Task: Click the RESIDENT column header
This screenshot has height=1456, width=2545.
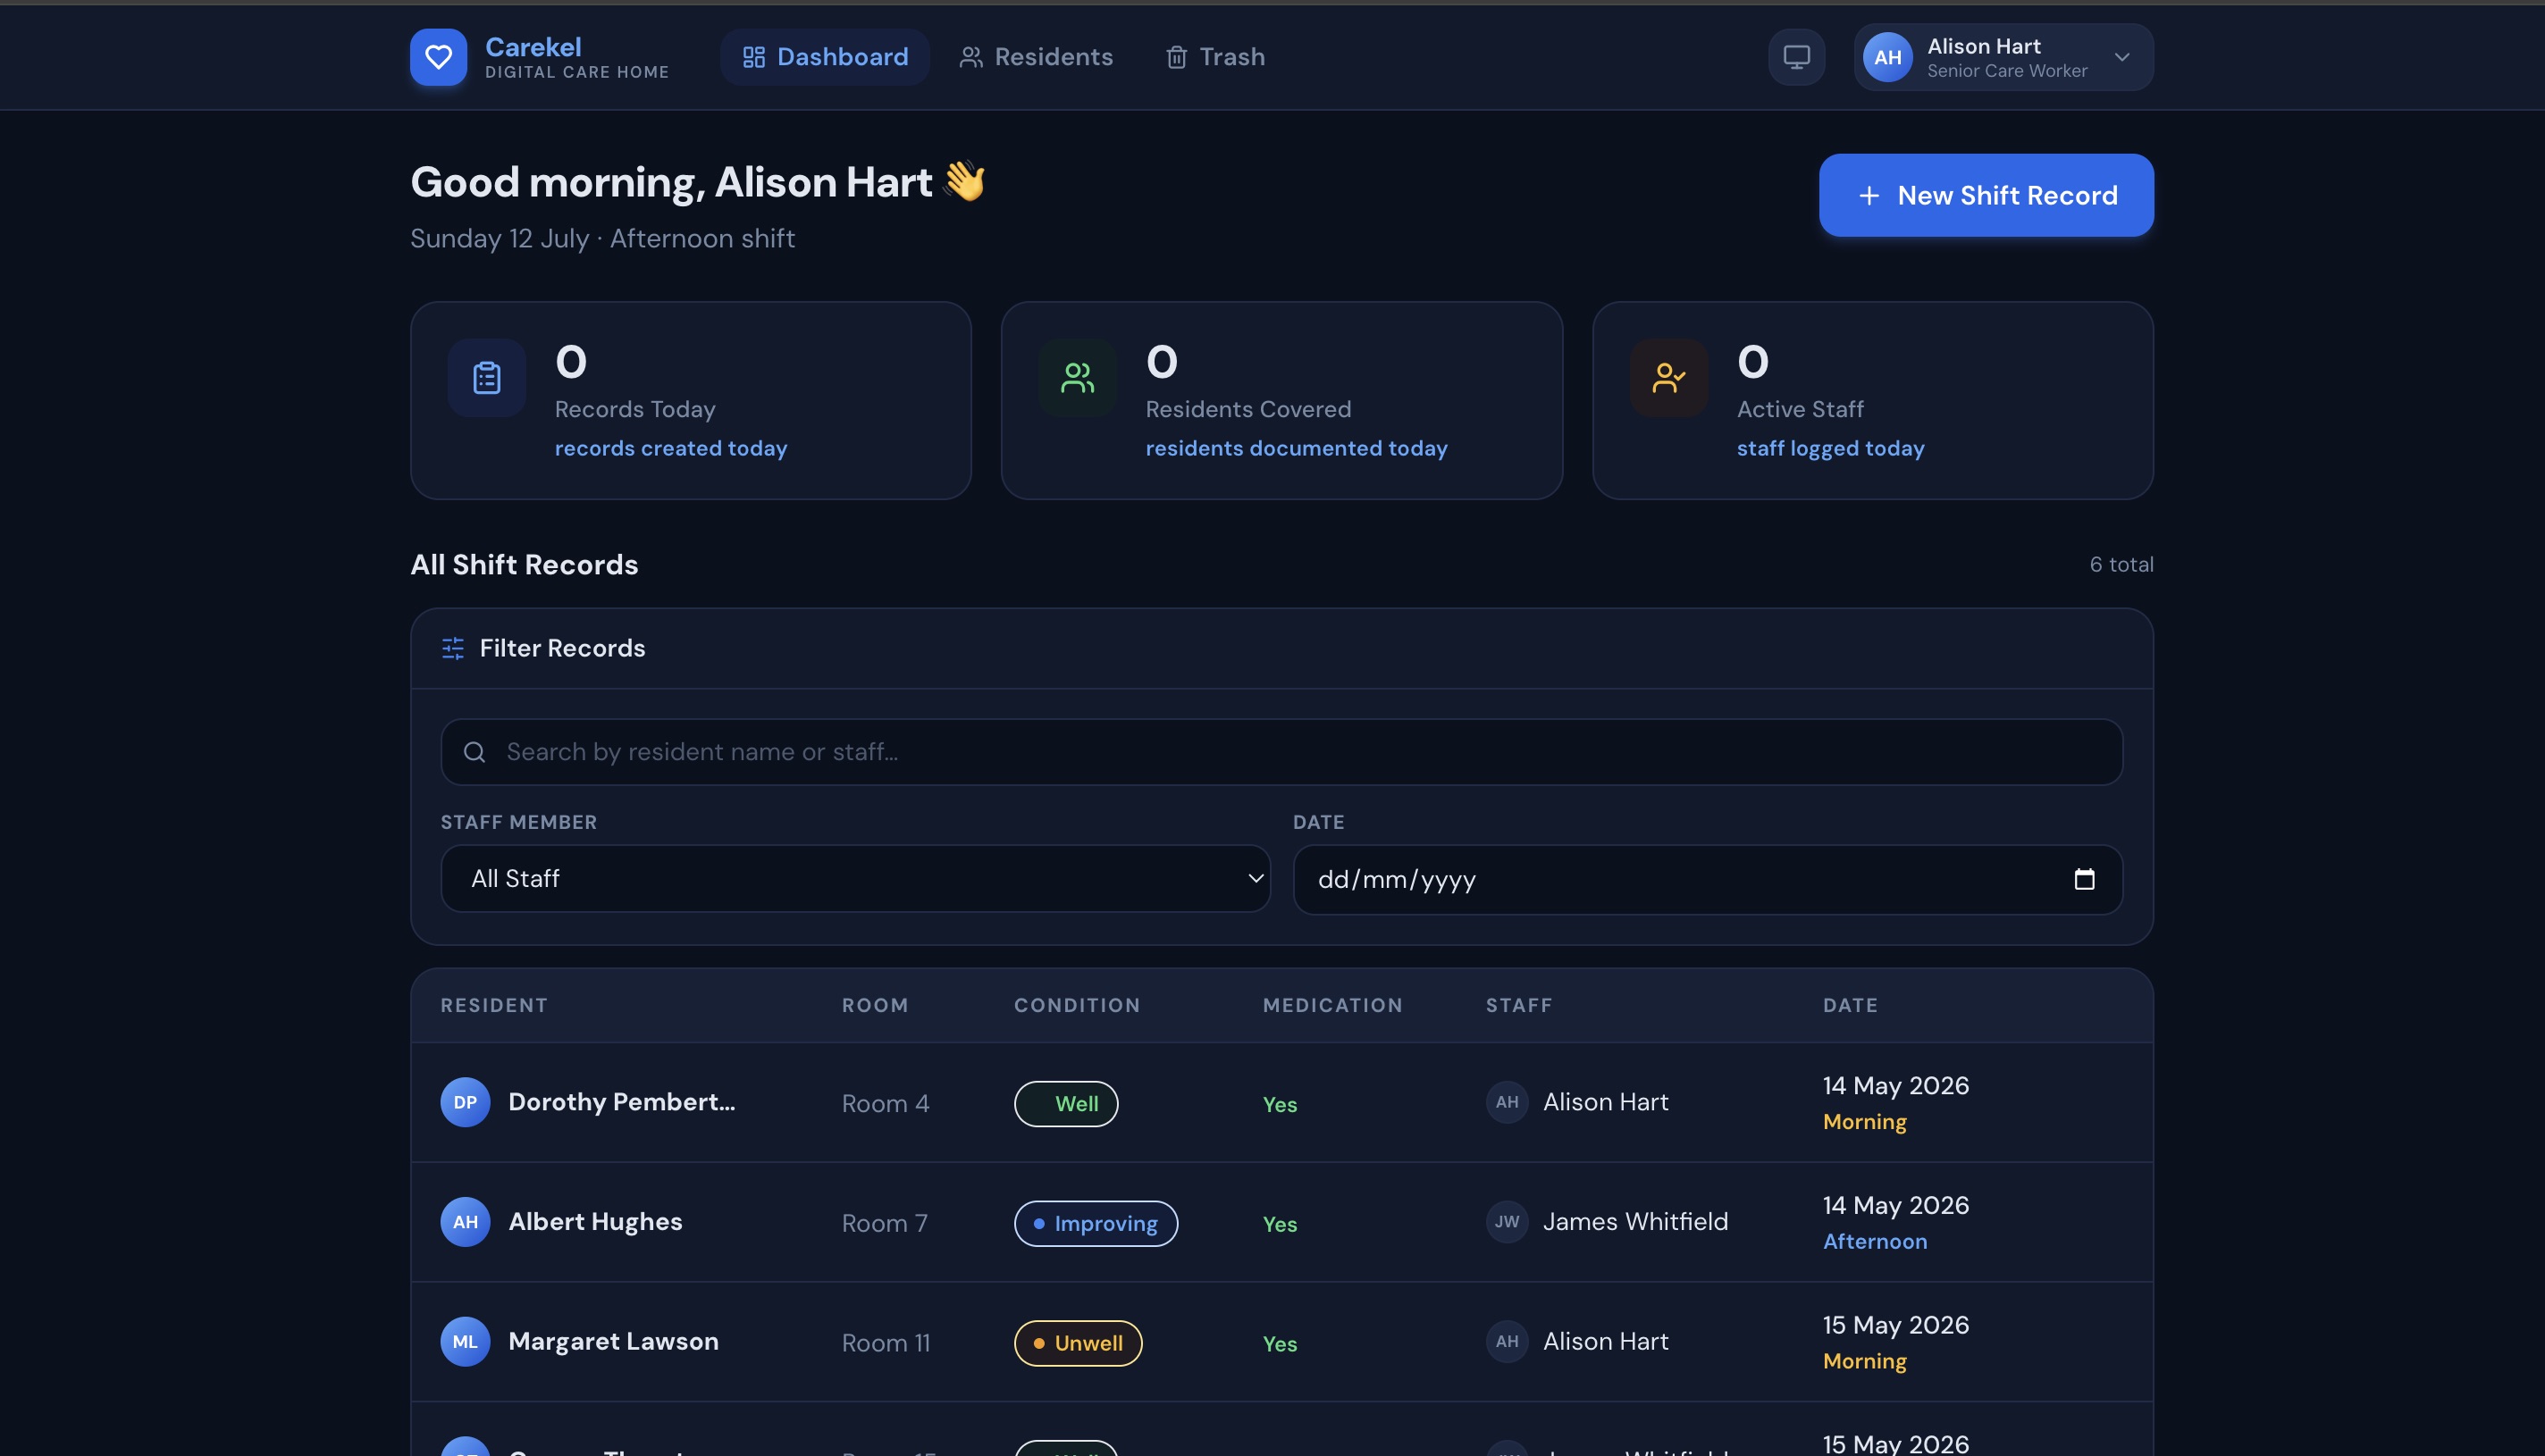Action: pyautogui.click(x=494, y=1006)
